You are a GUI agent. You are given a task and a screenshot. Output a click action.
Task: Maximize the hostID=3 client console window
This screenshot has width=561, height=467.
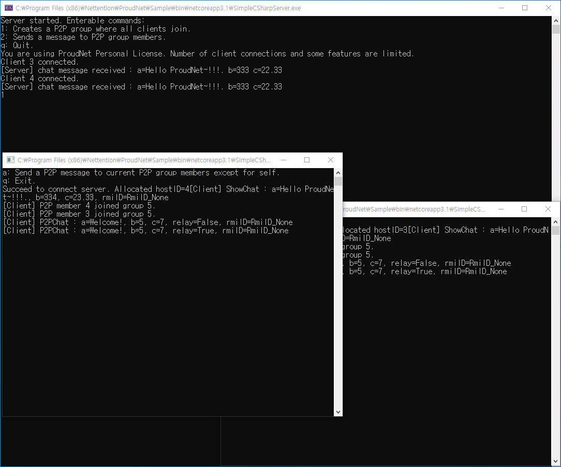[524, 209]
